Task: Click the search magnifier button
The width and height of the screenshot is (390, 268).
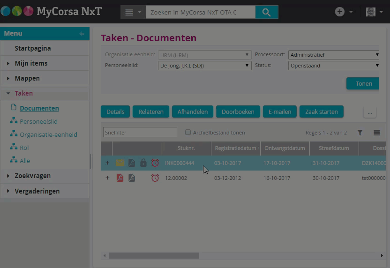Action: pyautogui.click(x=267, y=12)
